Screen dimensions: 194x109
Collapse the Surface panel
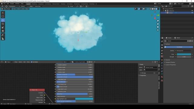click(168, 44)
